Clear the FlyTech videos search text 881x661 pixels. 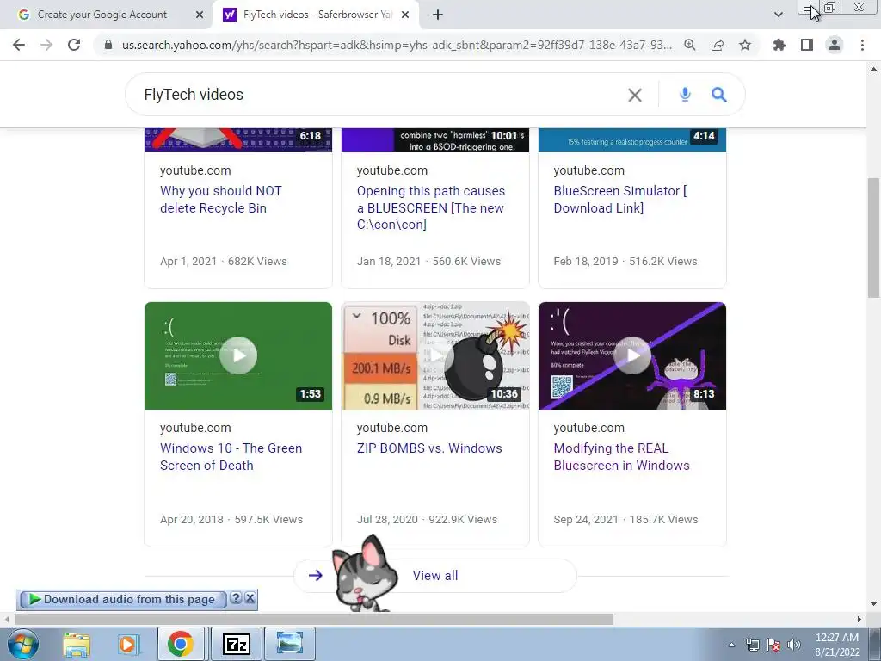click(635, 95)
